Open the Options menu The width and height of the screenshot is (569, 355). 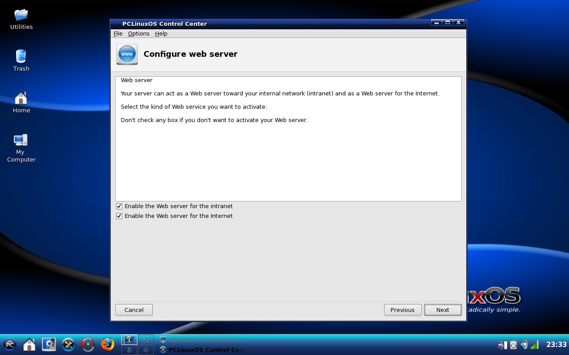139,34
